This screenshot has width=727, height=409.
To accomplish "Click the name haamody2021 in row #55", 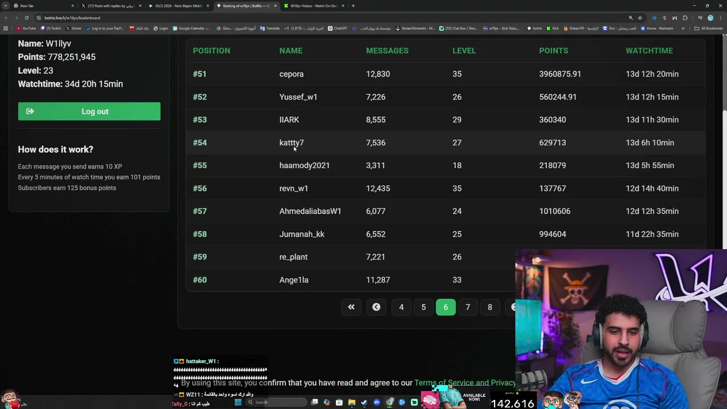I will pyautogui.click(x=304, y=165).
